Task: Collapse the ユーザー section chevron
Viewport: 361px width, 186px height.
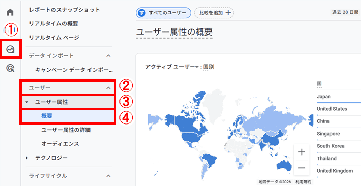Action: click(108, 88)
